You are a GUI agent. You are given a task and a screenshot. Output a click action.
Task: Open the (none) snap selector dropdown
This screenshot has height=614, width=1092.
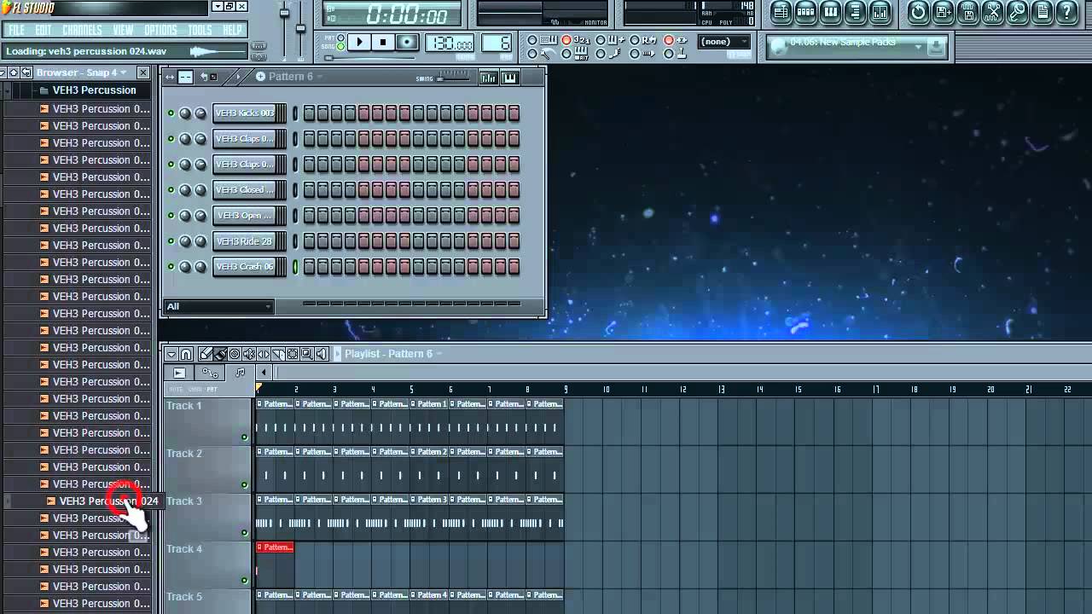[x=723, y=42]
